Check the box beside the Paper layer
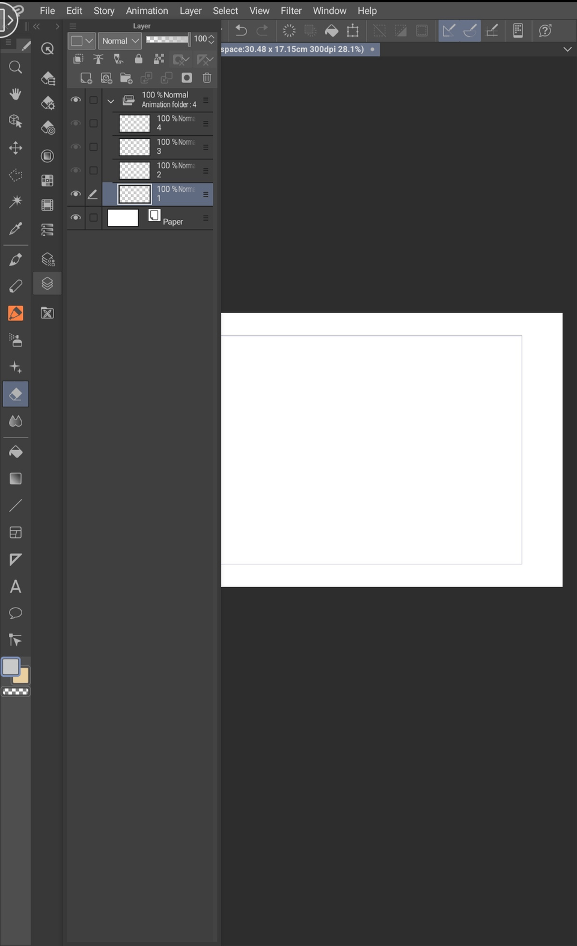The width and height of the screenshot is (577, 946). (93, 218)
